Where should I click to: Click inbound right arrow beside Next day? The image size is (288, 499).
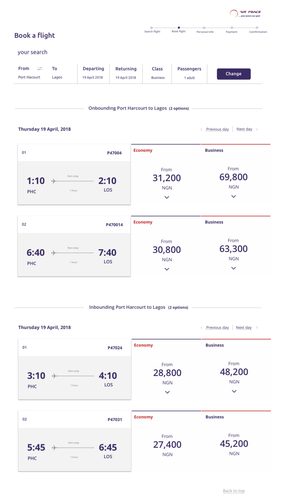(257, 328)
